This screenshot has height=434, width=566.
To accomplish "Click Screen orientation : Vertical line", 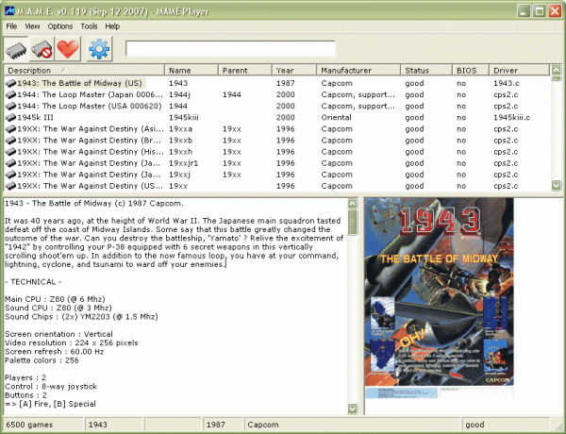I will 58,334.
